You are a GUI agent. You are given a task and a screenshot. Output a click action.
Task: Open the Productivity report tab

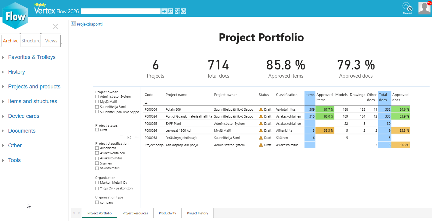167,213
